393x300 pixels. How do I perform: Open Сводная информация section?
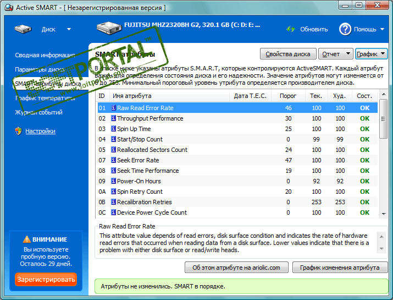tap(45, 55)
